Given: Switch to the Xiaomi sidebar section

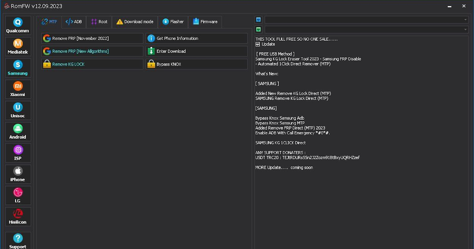Looking at the screenshot, I should [x=18, y=89].
